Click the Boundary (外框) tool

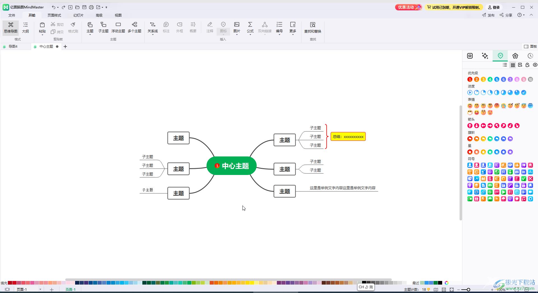tap(180, 27)
